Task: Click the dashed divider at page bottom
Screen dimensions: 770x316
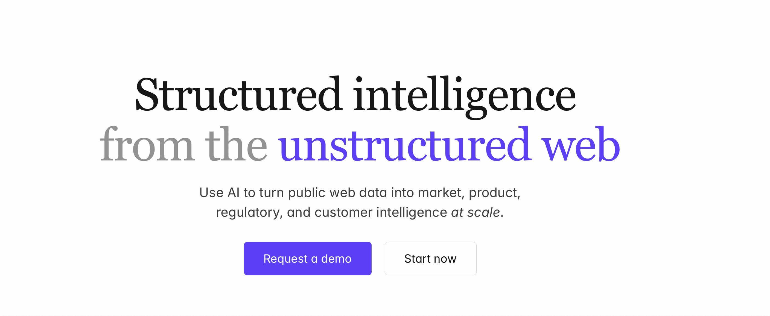Action: tap(385, 315)
